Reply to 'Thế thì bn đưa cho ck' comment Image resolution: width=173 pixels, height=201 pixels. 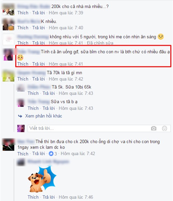pyautogui.click(x=39, y=154)
